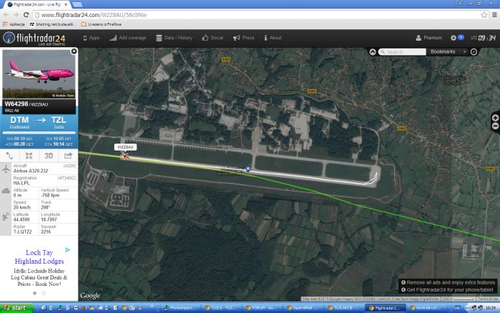Image resolution: width=500 pixels, height=313 pixels.
Task: Open the About menu
Action: [273, 38]
